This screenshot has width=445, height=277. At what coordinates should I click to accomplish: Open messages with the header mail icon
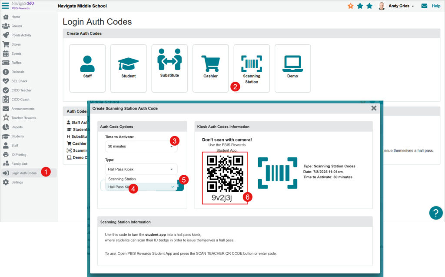pos(424,6)
